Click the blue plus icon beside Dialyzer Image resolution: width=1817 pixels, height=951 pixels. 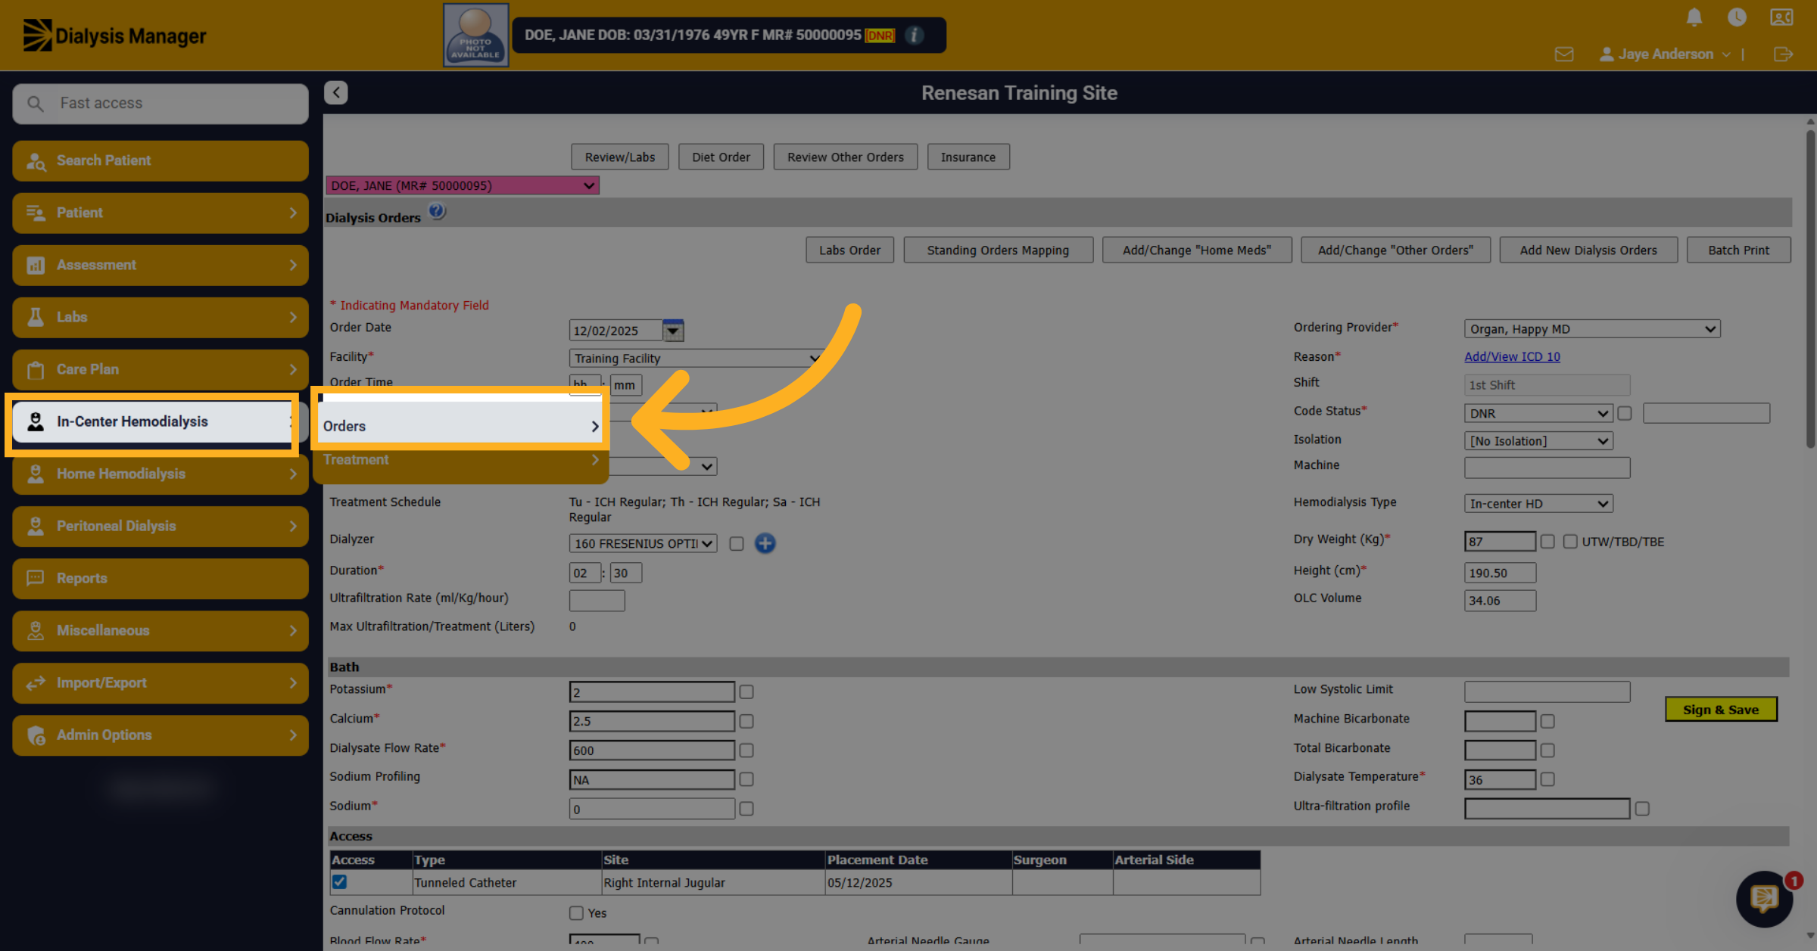pyautogui.click(x=765, y=543)
